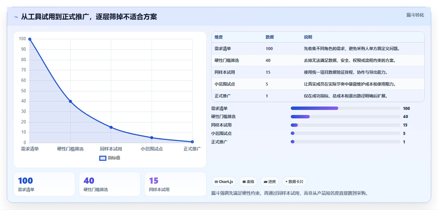Screen dimensions: 438x210
Task: Click the chart point for 硬性门槛筛选
Action: pyautogui.click(x=71, y=101)
